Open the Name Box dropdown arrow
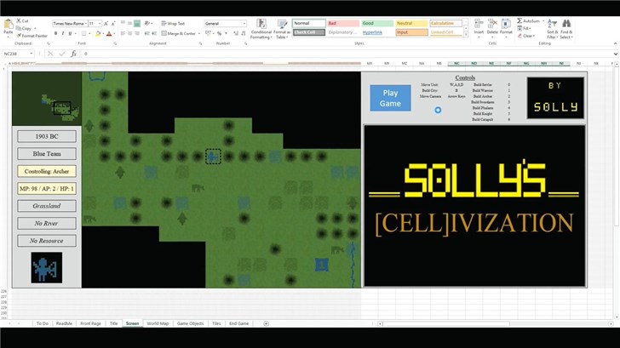Screen dimensions: 620x348 (32, 54)
